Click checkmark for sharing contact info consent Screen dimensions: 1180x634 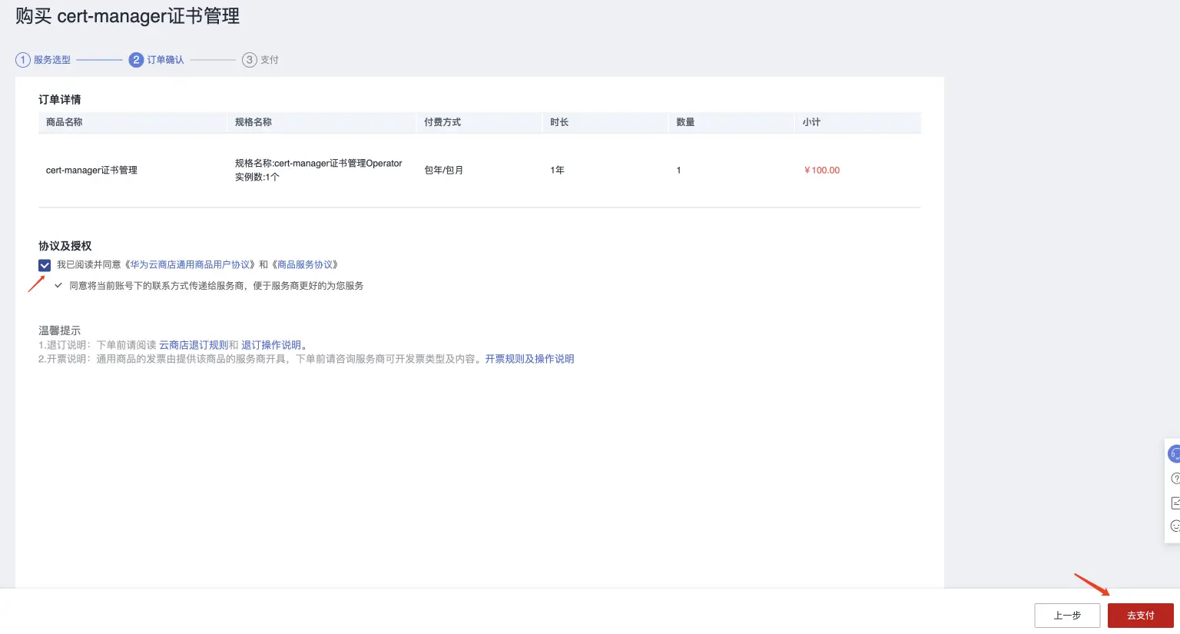pyautogui.click(x=58, y=286)
